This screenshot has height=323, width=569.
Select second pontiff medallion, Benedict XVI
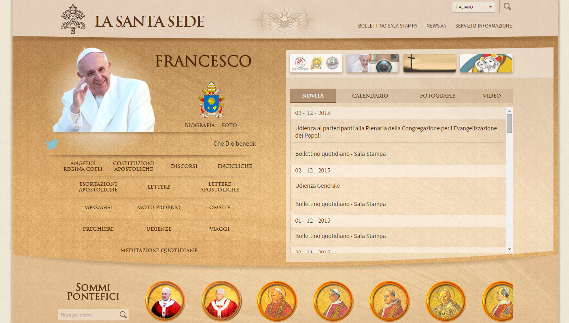coord(221,302)
